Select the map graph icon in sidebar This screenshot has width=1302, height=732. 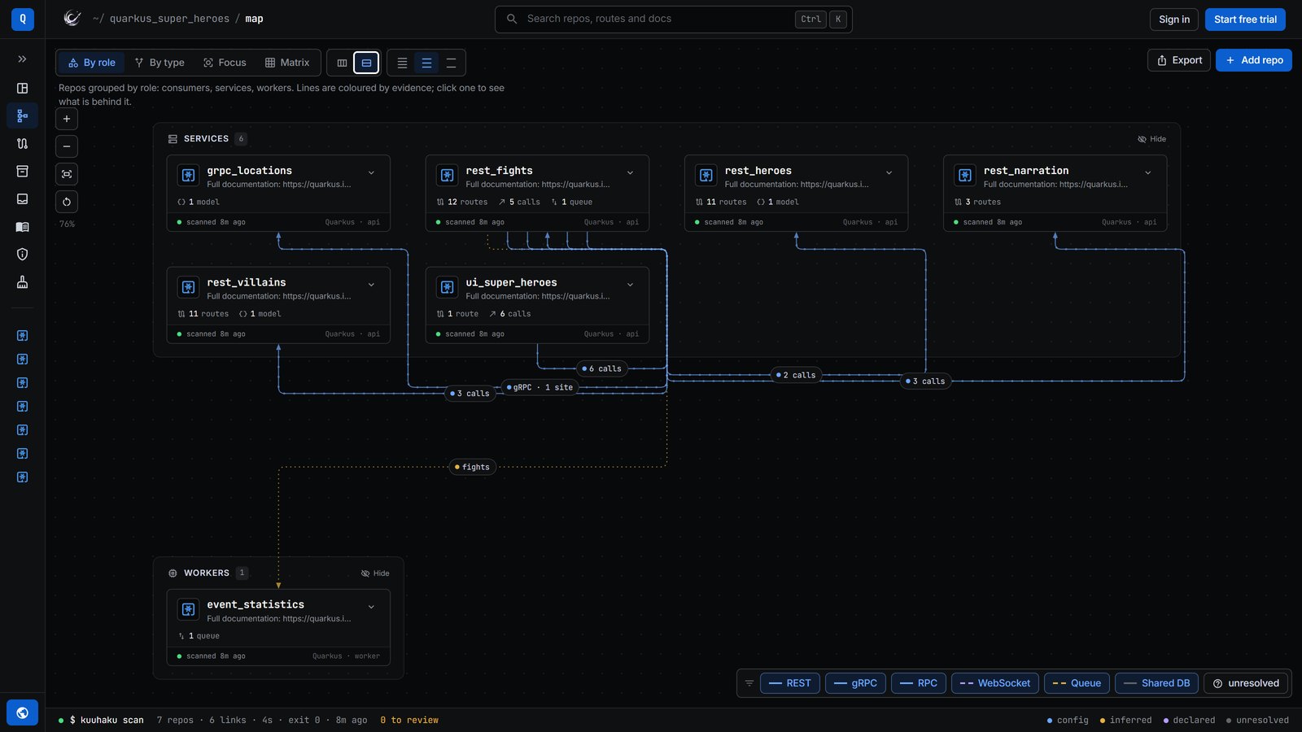[22, 115]
